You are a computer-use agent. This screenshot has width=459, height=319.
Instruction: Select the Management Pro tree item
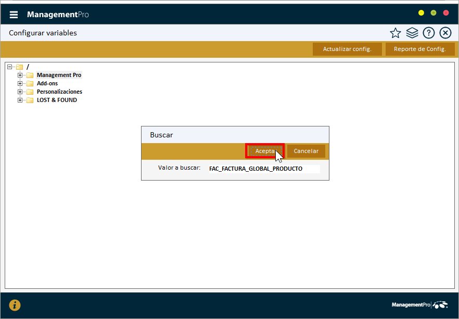click(x=59, y=75)
